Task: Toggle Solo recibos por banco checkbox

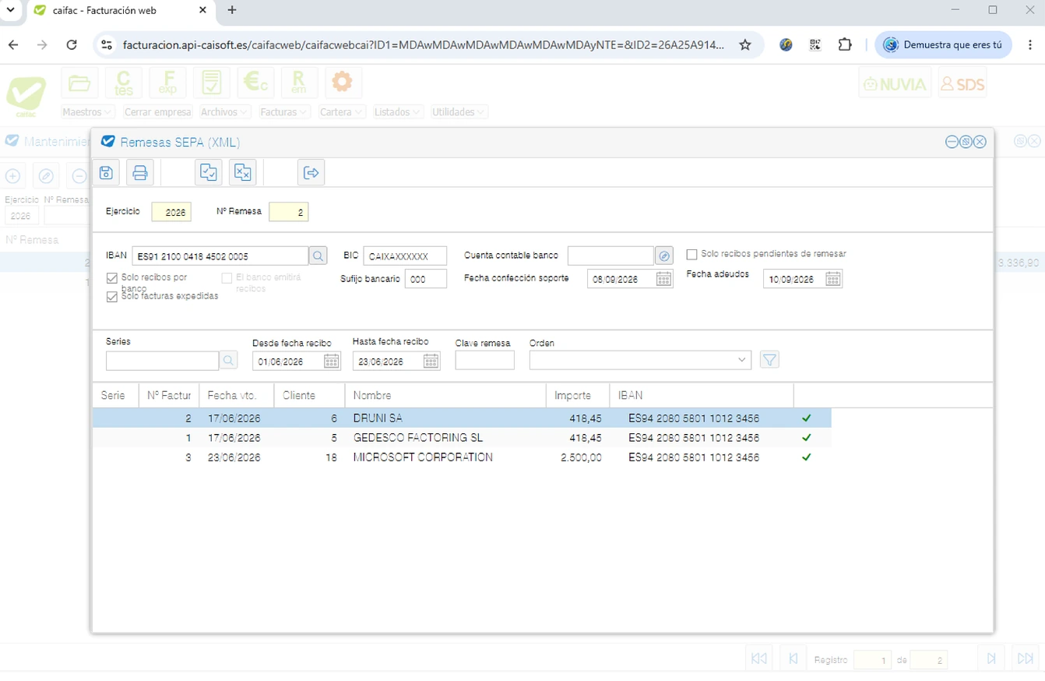Action: [111, 278]
